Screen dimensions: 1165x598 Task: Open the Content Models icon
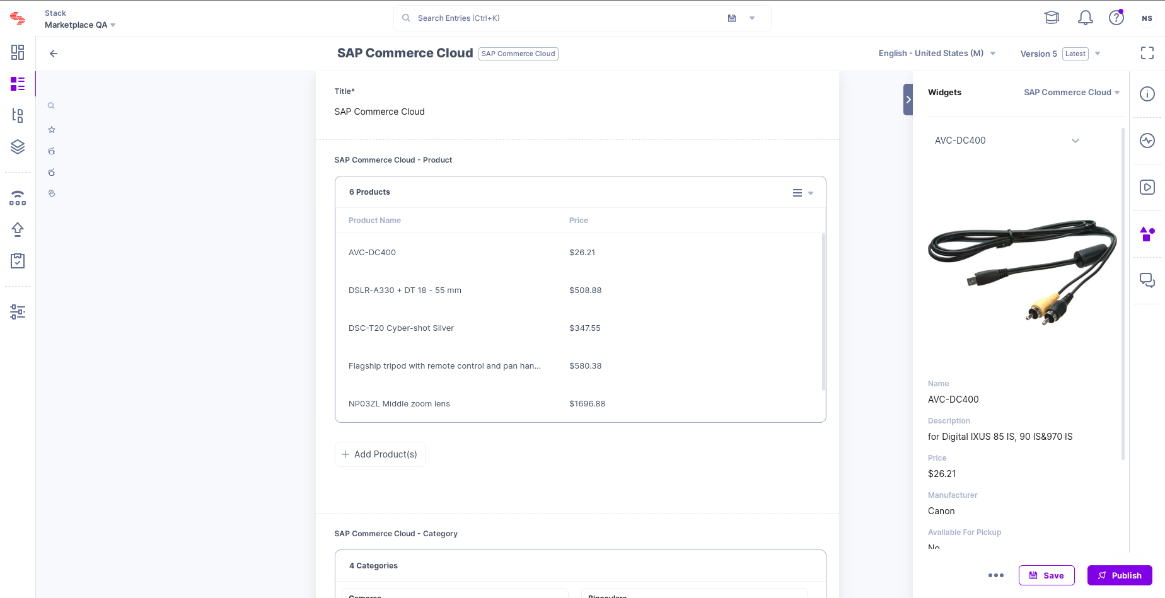click(18, 115)
